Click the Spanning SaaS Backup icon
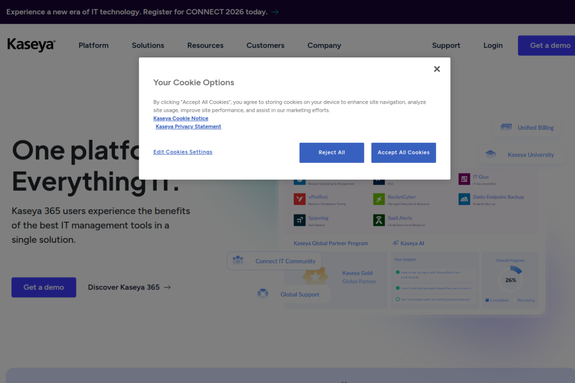Viewport: 575px width, 383px height. [300, 220]
